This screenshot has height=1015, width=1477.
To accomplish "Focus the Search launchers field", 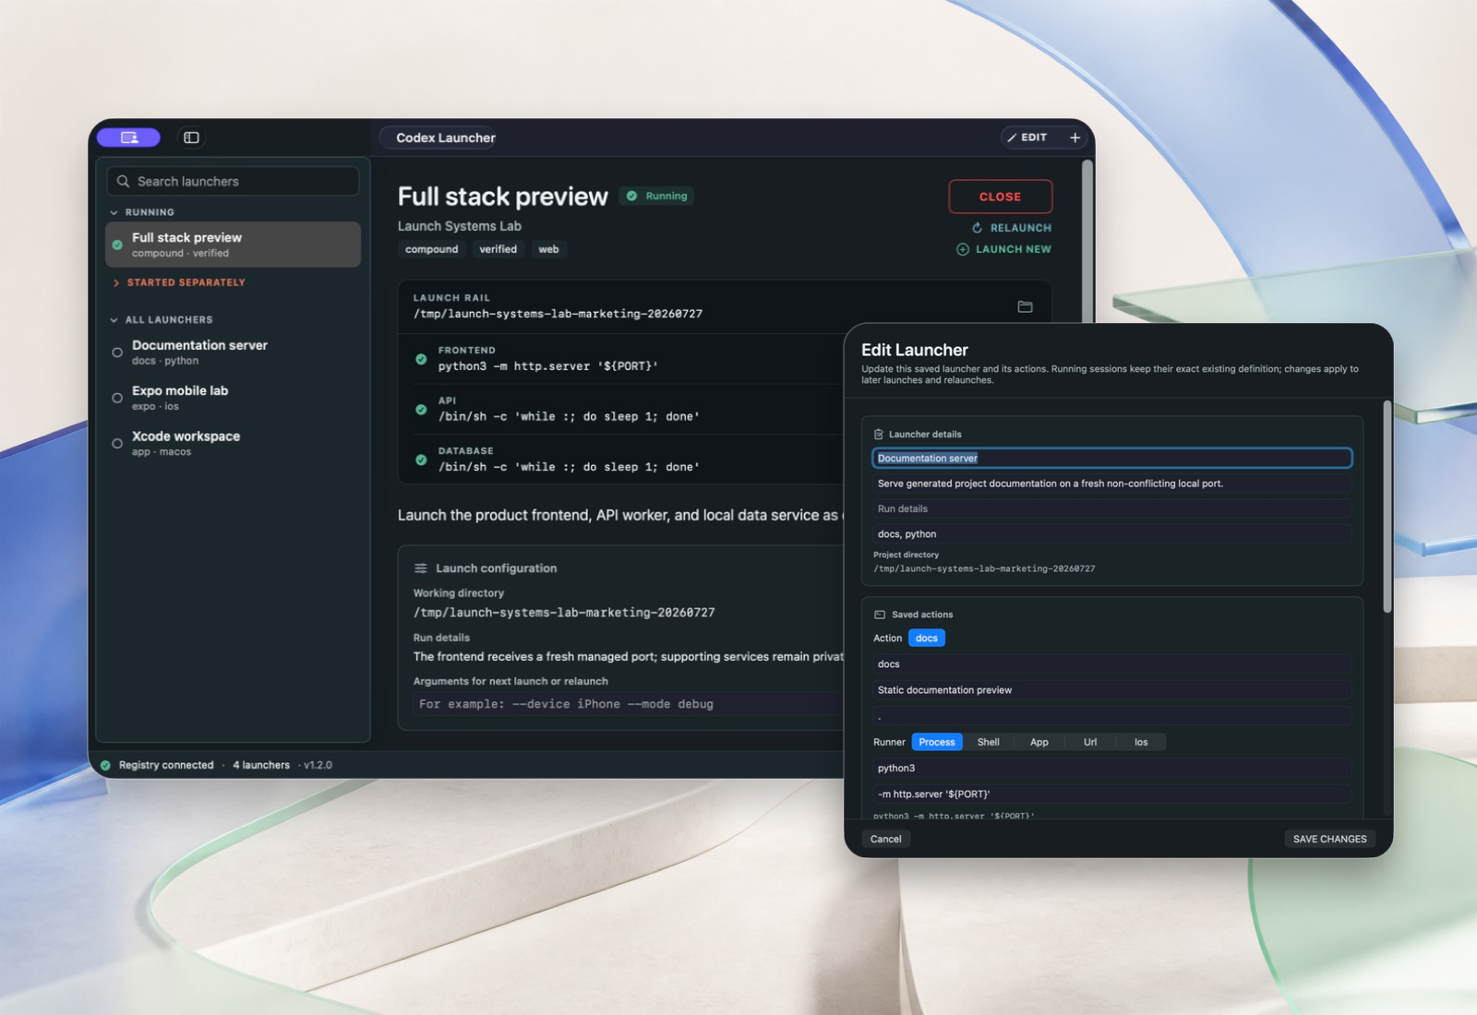I will [x=233, y=182].
